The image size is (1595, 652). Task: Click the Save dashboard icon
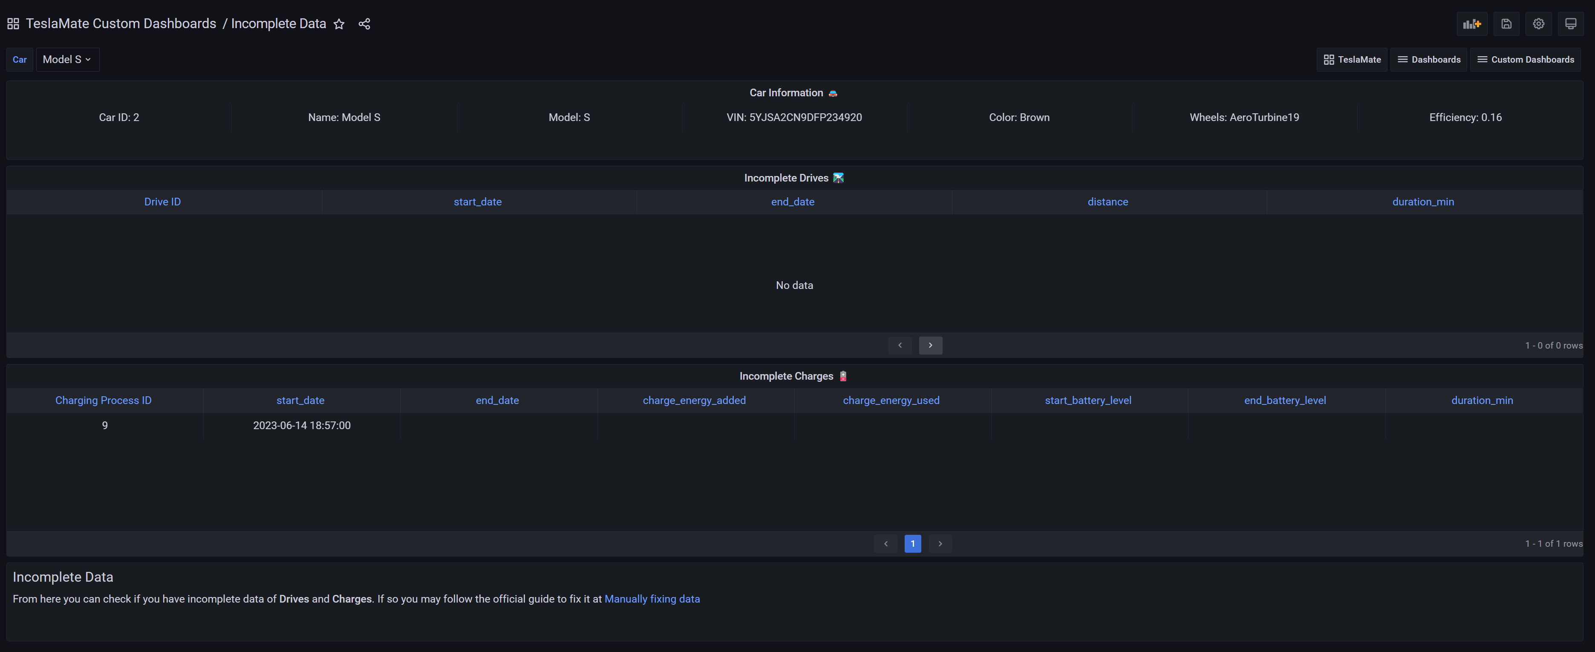coord(1506,24)
